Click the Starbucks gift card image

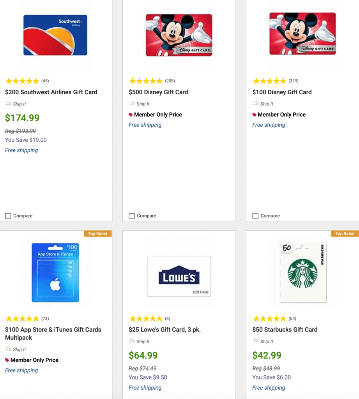coord(303,273)
